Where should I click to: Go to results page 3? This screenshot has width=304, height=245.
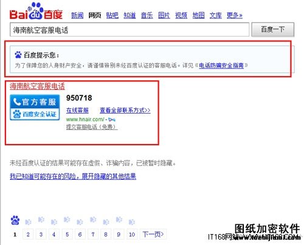41,235
